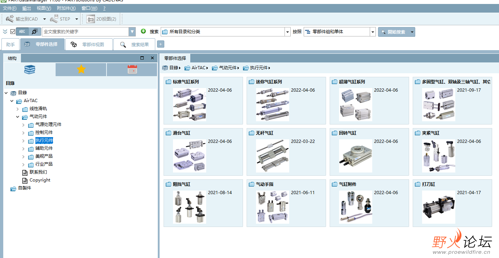Select the 行业产品 tree item
Viewport: 499px width, 258px height.
(44, 164)
